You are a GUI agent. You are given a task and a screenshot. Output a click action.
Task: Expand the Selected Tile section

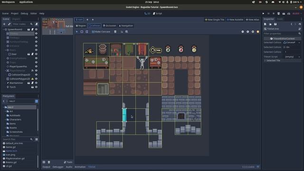282,60
